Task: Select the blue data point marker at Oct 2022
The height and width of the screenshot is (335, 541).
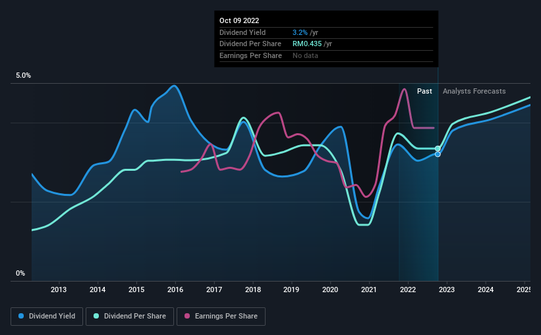Action: [438, 154]
